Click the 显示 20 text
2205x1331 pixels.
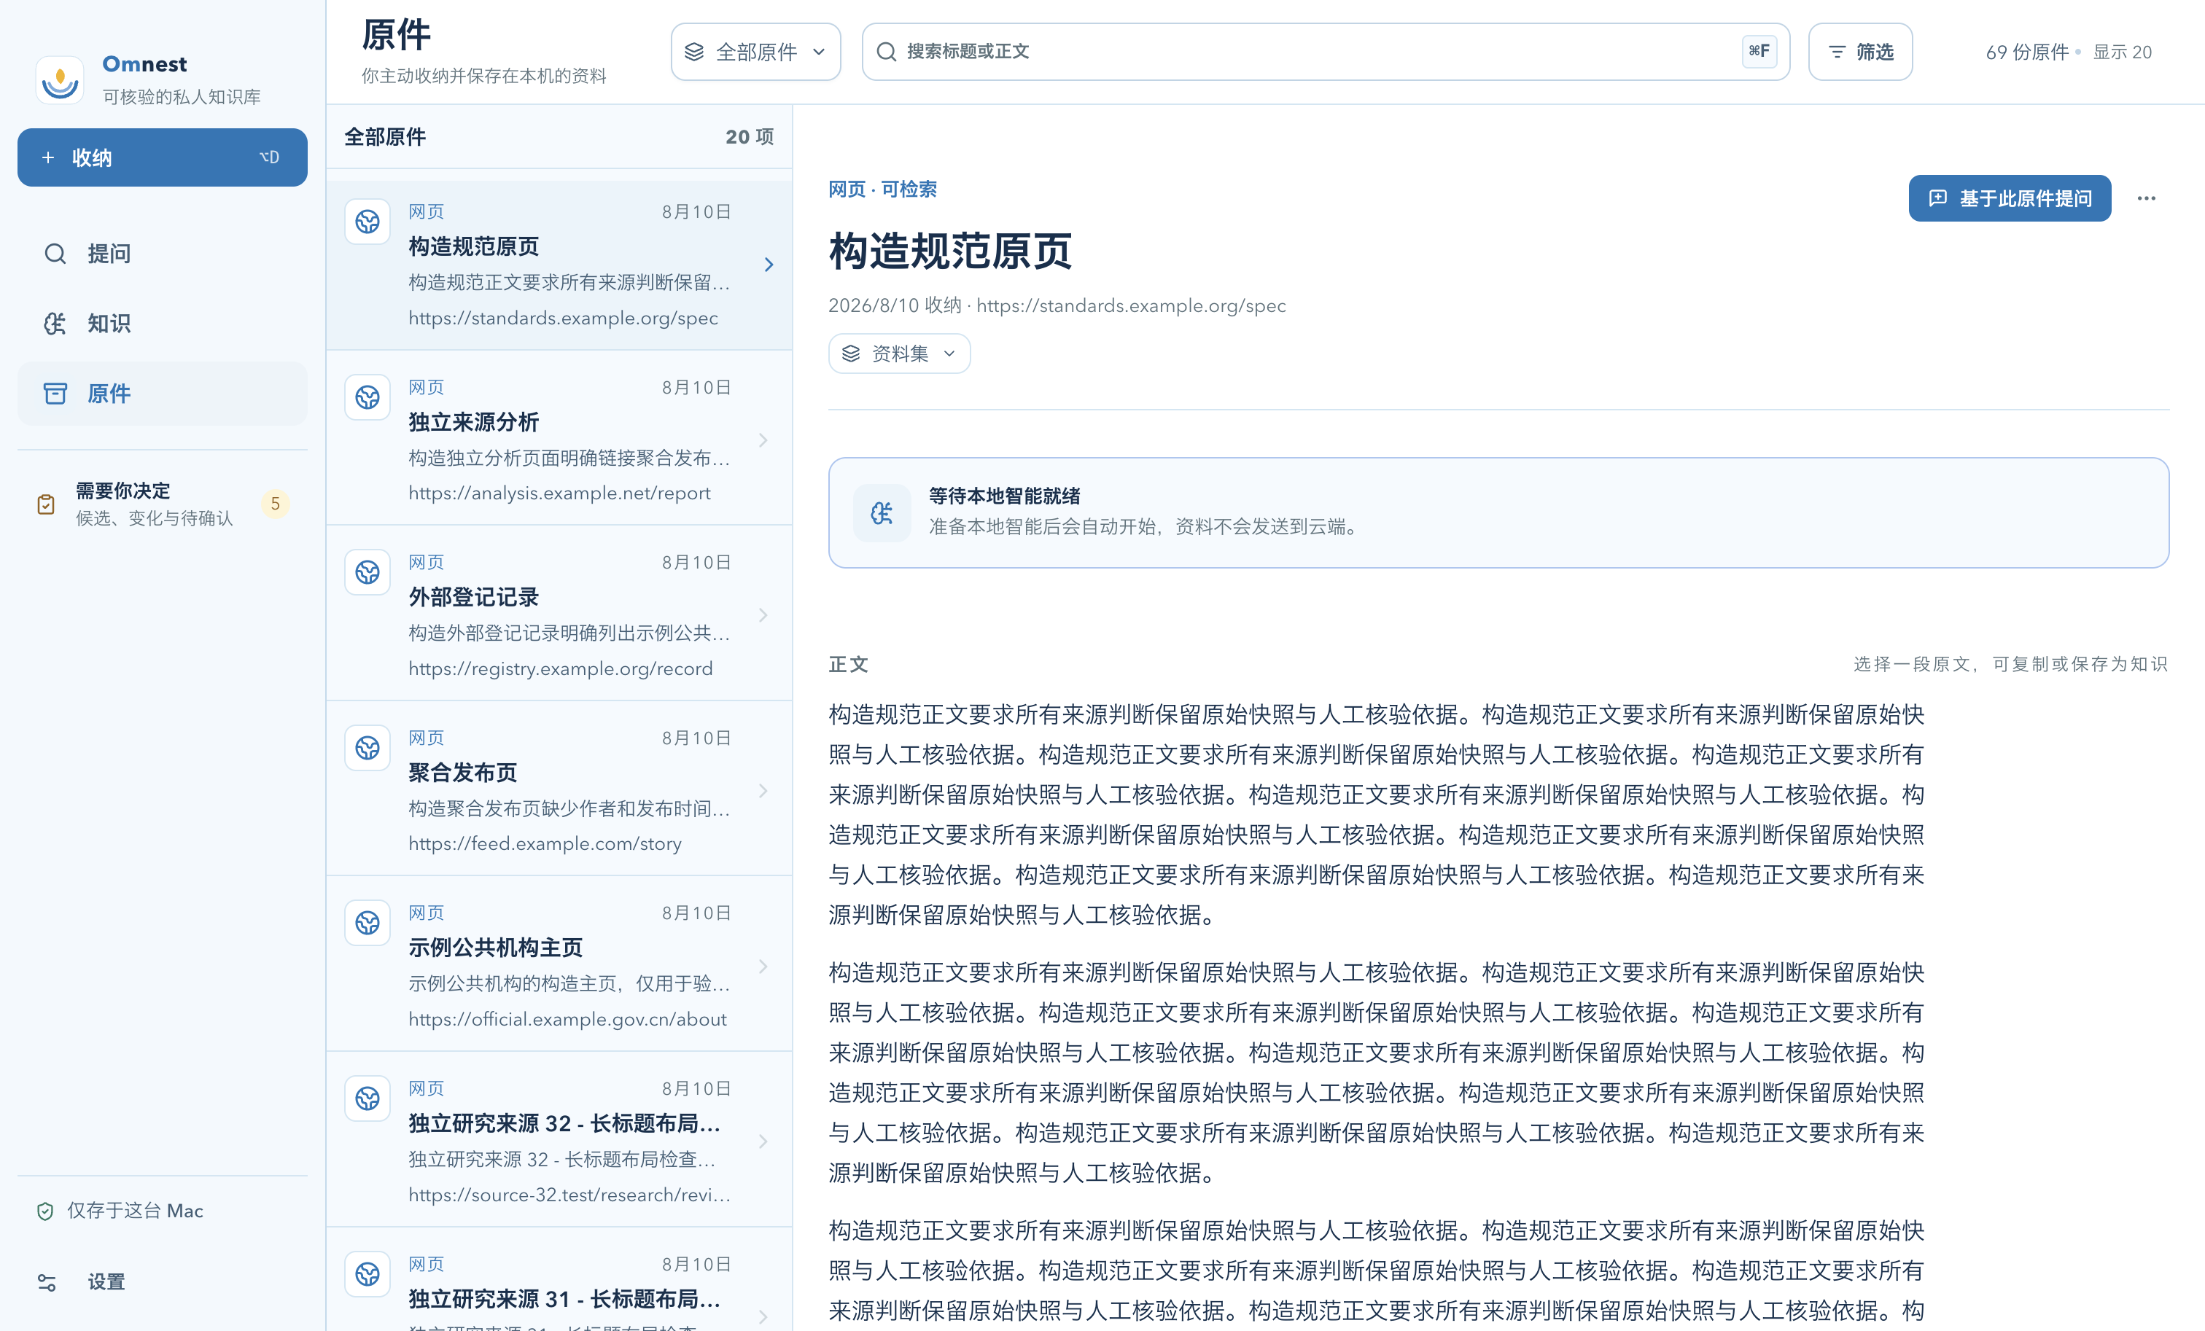click(2122, 52)
